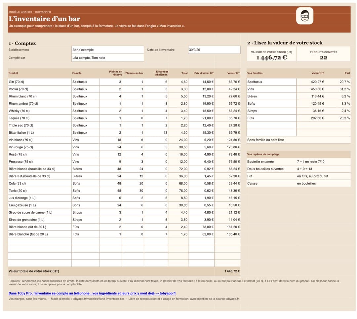Click the 'Bitter italien (1 L)' cell
The height and width of the screenshot is (319, 357).
coord(40,133)
